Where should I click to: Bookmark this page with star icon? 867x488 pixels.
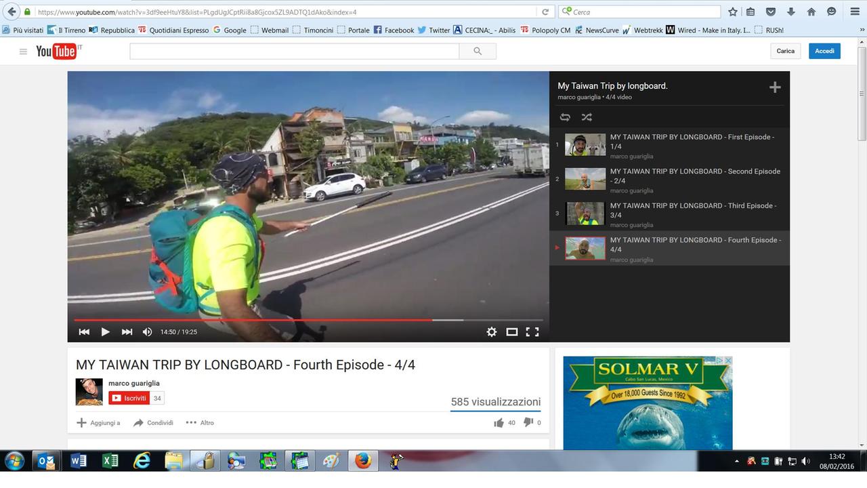tap(733, 12)
